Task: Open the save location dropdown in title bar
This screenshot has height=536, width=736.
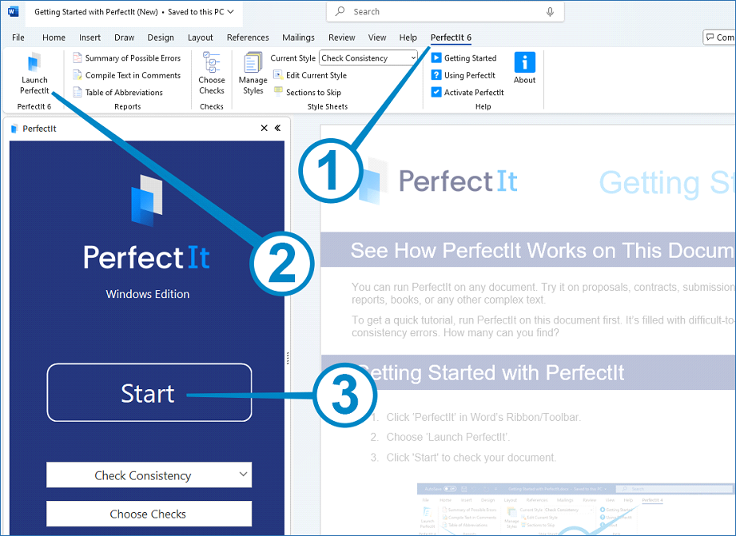Action: (x=230, y=12)
